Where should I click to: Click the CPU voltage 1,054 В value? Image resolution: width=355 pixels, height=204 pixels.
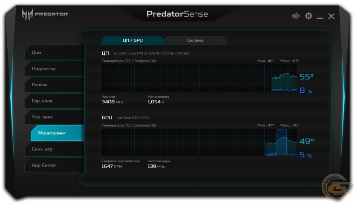(156, 102)
